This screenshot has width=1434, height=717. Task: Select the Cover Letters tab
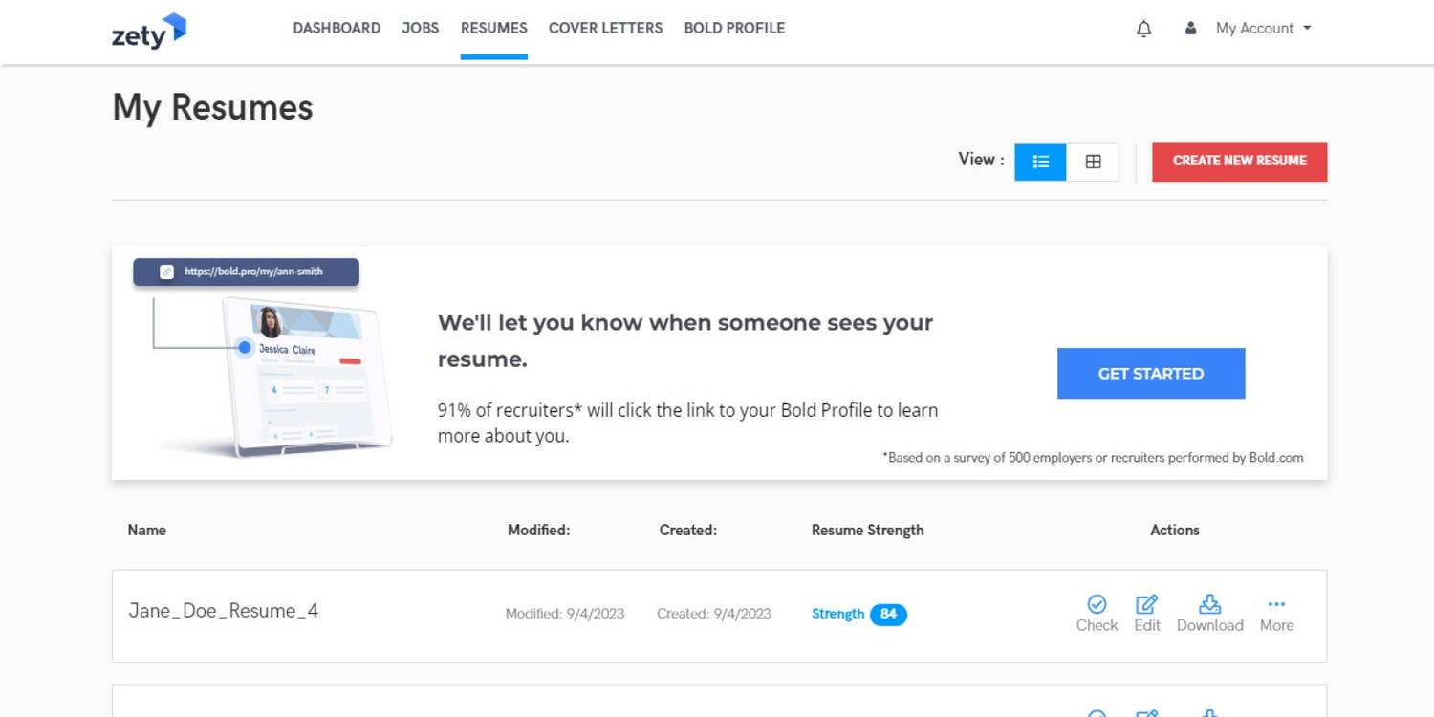(605, 29)
